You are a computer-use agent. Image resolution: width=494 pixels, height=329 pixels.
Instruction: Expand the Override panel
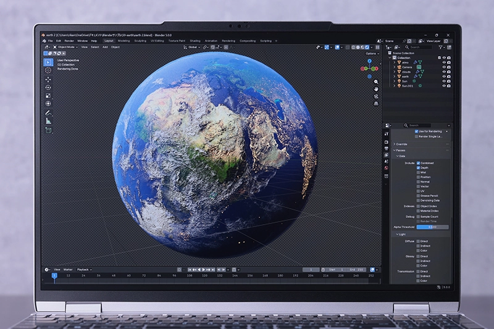point(400,144)
